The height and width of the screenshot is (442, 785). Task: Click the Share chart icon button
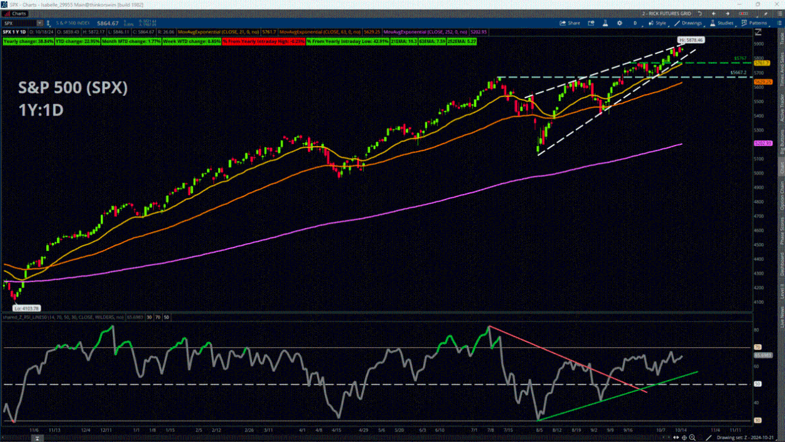(x=569, y=23)
